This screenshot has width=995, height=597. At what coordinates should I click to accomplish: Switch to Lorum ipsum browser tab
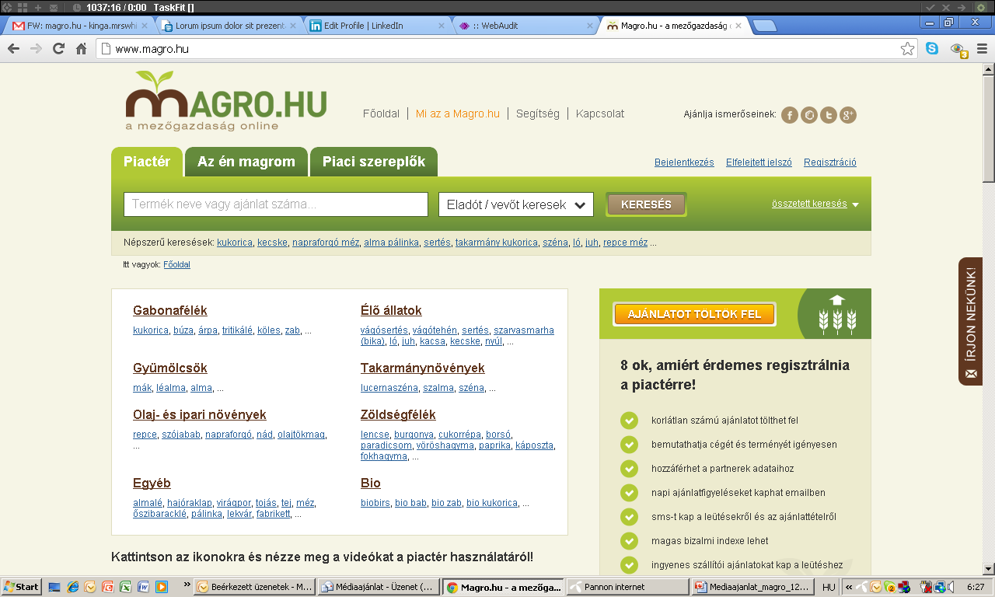(x=230, y=26)
